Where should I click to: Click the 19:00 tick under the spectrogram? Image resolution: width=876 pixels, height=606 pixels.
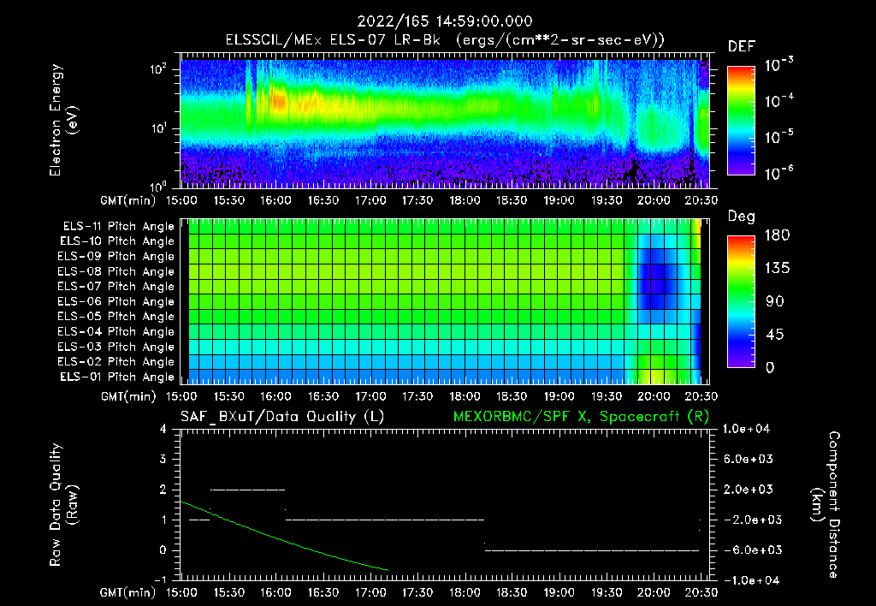pyautogui.click(x=559, y=200)
